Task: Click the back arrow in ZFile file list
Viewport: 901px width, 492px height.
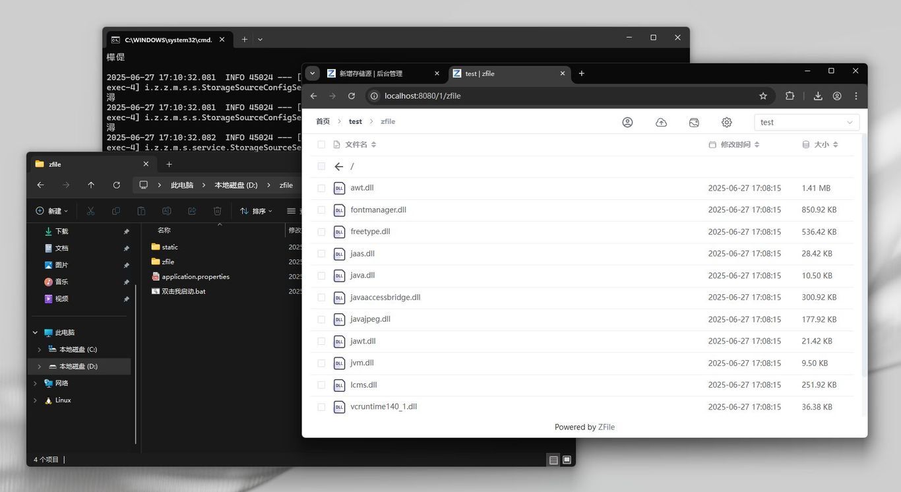Action: point(338,166)
